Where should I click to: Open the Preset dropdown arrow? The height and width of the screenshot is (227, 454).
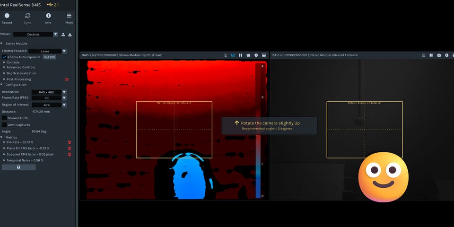coord(56,34)
